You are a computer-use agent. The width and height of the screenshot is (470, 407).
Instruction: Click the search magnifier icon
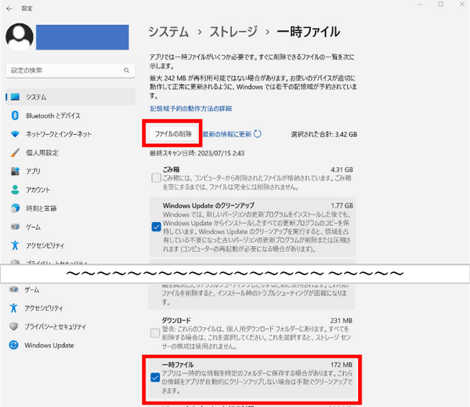[x=126, y=71]
